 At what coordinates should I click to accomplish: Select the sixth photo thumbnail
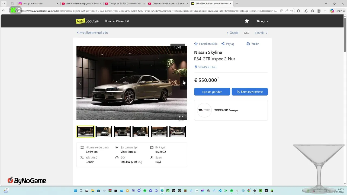tap(178, 132)
